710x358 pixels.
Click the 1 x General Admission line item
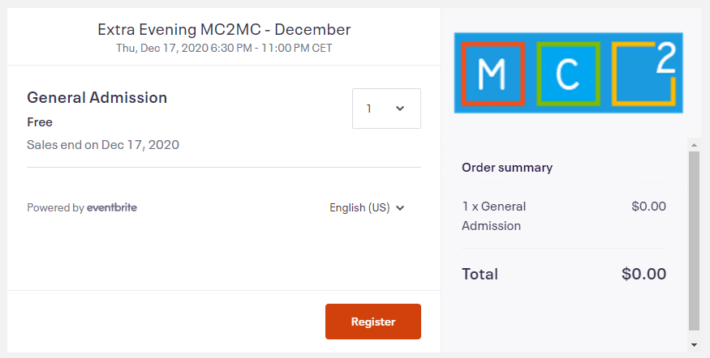point(494,216)
